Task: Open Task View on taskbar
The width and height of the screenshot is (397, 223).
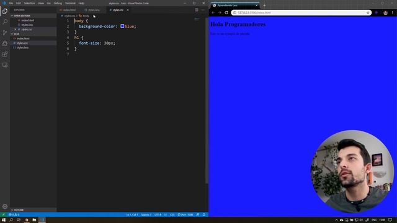Action: (19, 220)
